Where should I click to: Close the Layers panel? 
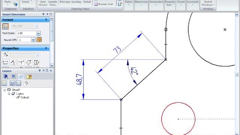[x=51, y=70]
